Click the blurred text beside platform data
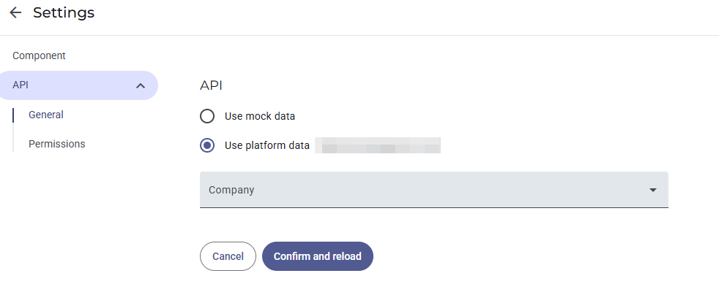The width and height of the screenshot is (719, 284). click(x=378, y=145)
